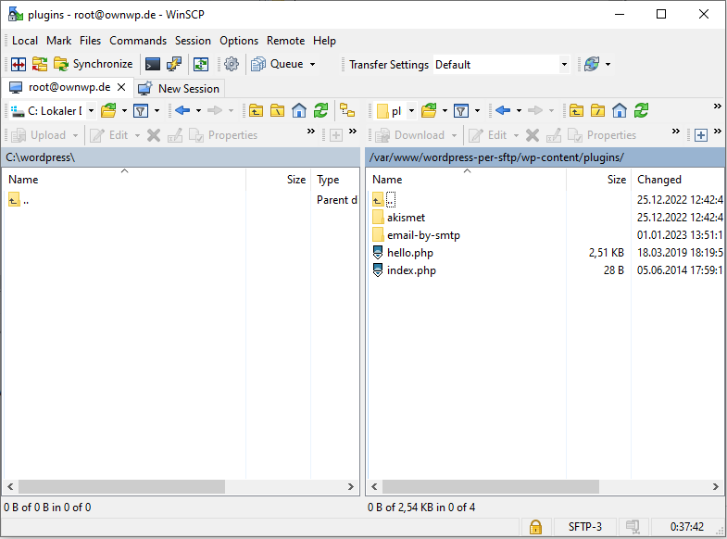Select the akismet folder
Image resolution: width=727 pixels, height=539 pixels.
pos(406,218)
